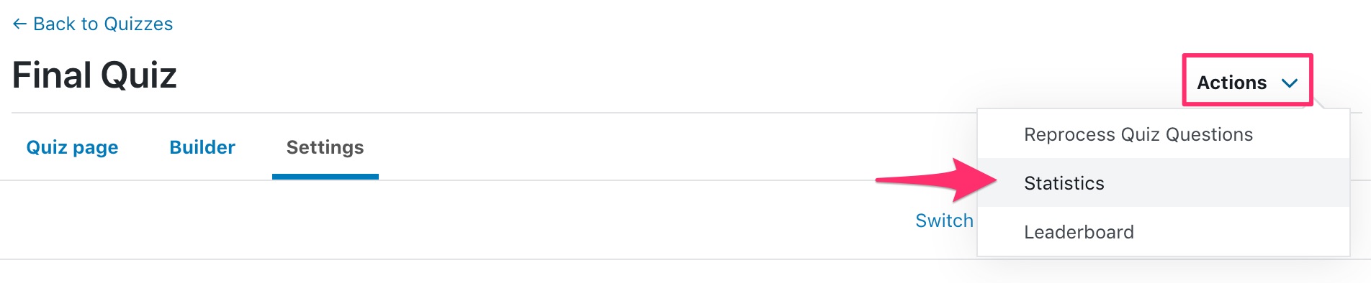Viewport: 1371px width, 283px height.
Task: Choose Reprocess Quiz Questions from the menu
Action: (1138, 134)
